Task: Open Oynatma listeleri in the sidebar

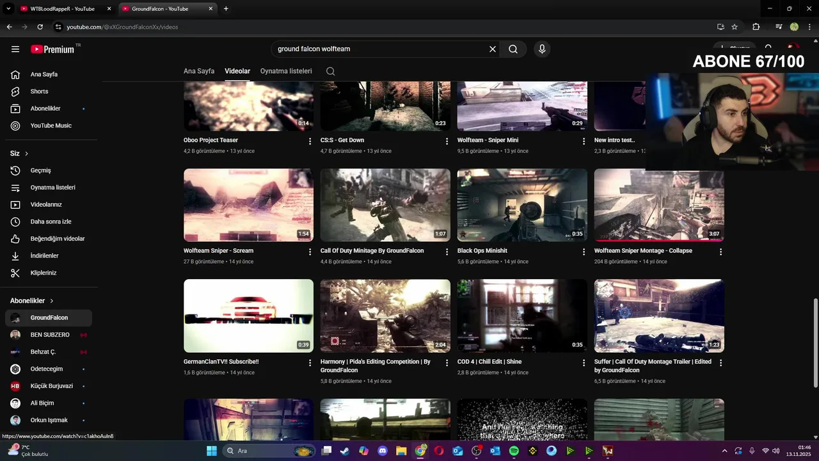Action: pyautogui.click(x=49, y=188)
